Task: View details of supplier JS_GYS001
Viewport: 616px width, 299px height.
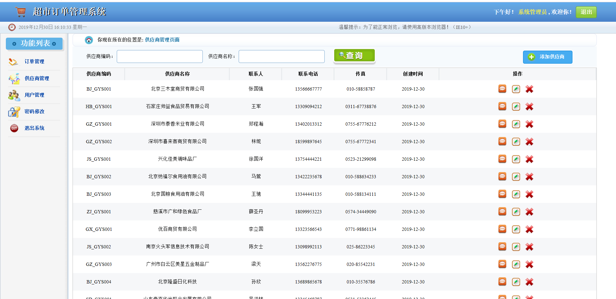Action: click(x=502, y=159)
